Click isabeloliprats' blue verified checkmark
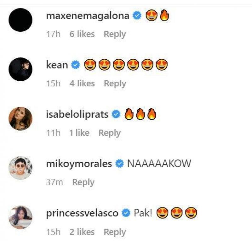252x244 pixels. click(116, 115)
